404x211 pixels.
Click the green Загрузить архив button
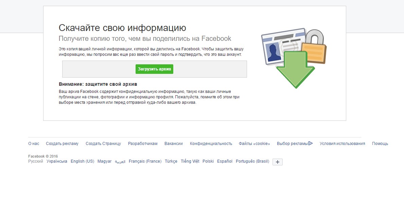(154, 69)
